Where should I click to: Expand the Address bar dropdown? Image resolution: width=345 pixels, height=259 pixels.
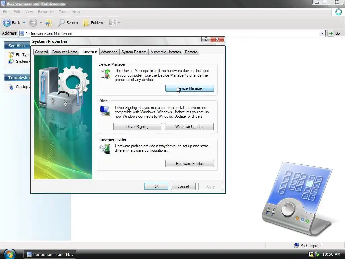[x=322, y=33]
